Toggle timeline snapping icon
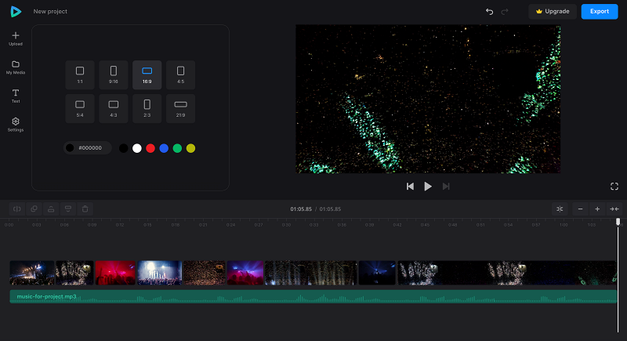627x341 pixels. tap(560, 209)
